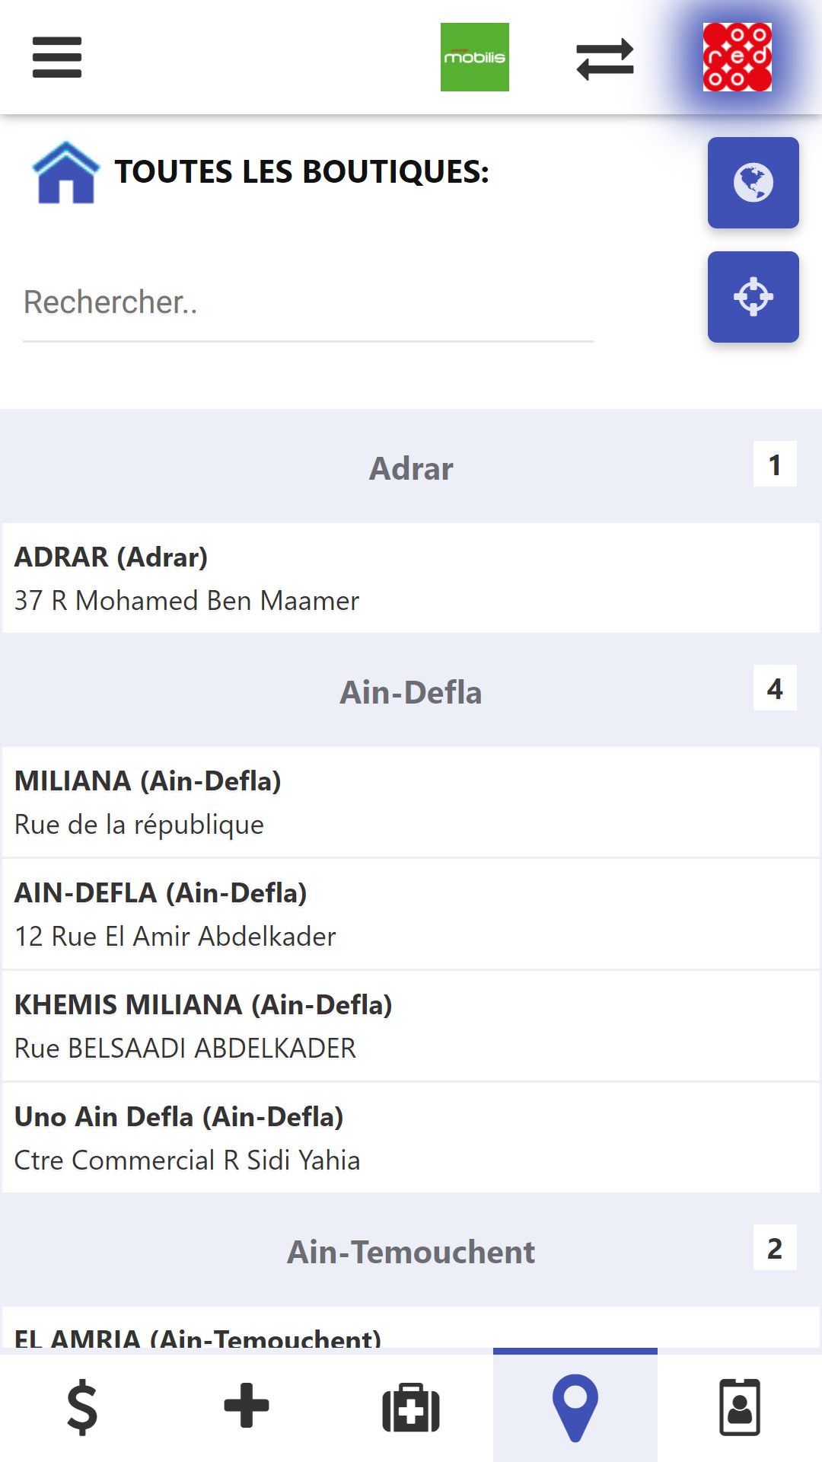Open the ADRAR boutique entry
This screenshot has height=1462, width=822.
(x=411, y=579)
